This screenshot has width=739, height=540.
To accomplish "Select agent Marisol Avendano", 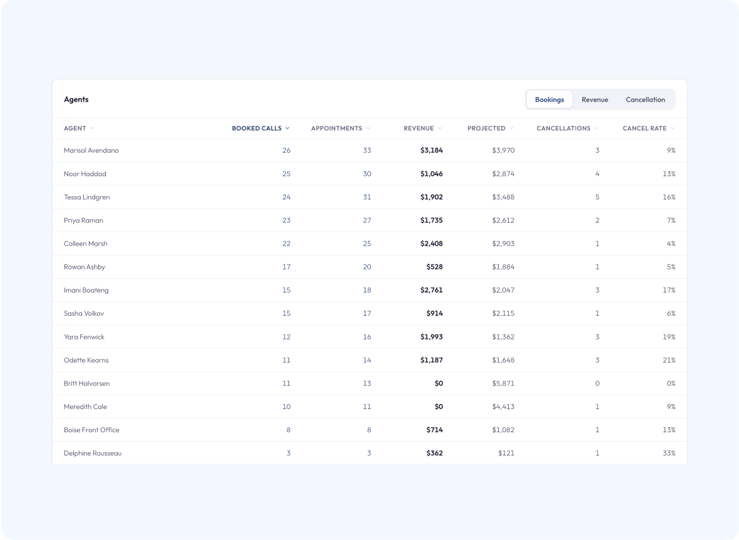I will pos(91,150).
